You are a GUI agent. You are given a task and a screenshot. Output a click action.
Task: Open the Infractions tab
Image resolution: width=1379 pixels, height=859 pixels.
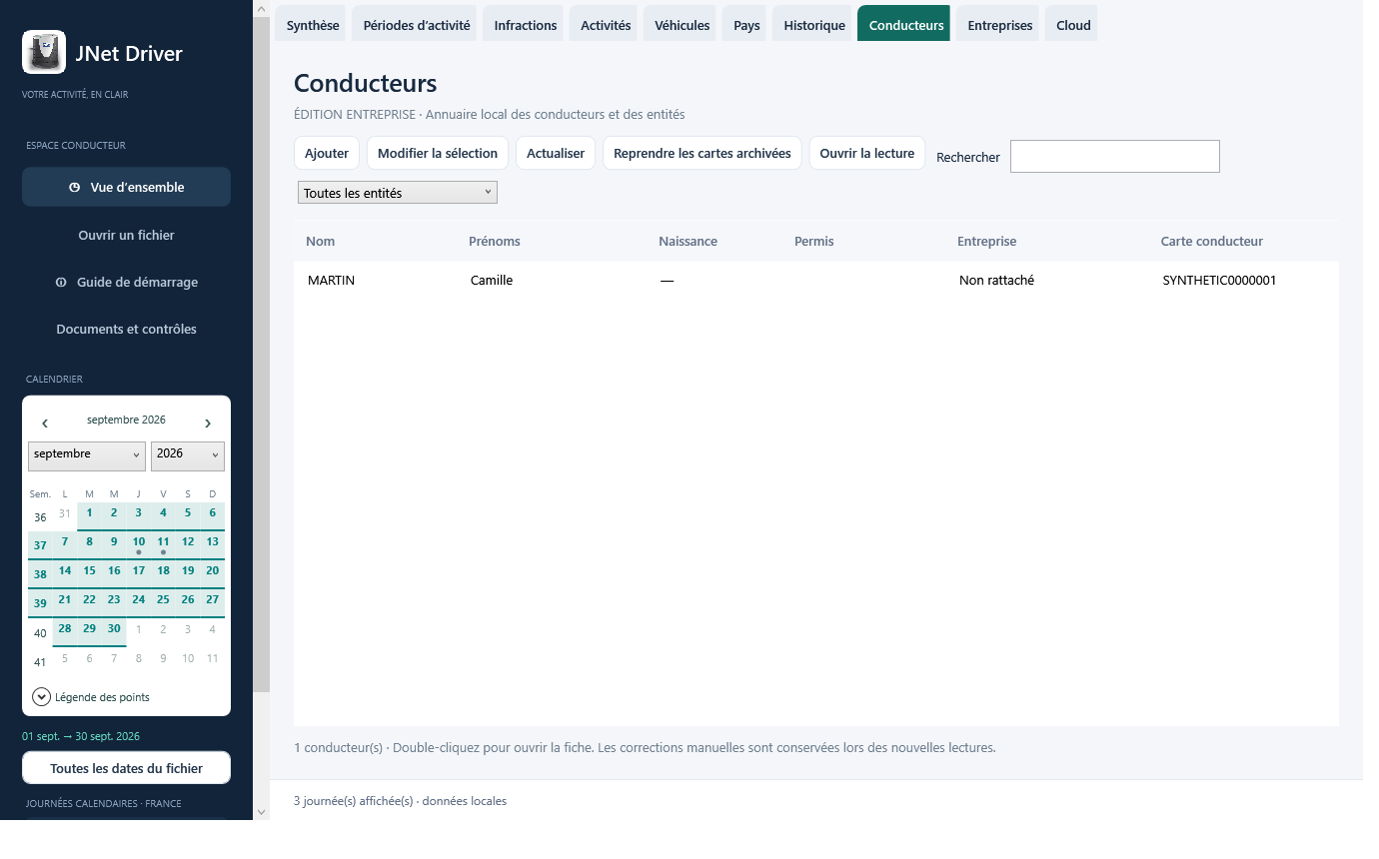click(526, 25)
